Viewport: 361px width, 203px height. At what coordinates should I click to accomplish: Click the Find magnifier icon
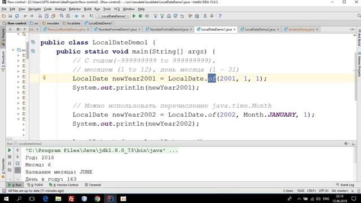point(61,16)
